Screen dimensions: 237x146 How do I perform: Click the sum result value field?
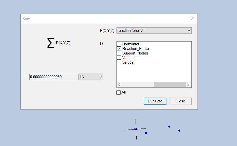tap(54, 77)
